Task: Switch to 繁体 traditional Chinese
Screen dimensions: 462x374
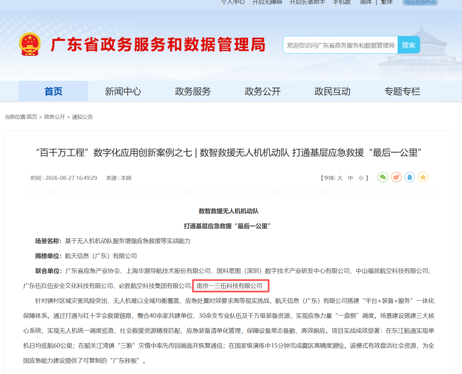Action: 387,2
